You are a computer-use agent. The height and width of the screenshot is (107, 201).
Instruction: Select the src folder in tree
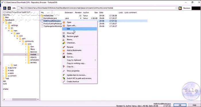[12, 28]
